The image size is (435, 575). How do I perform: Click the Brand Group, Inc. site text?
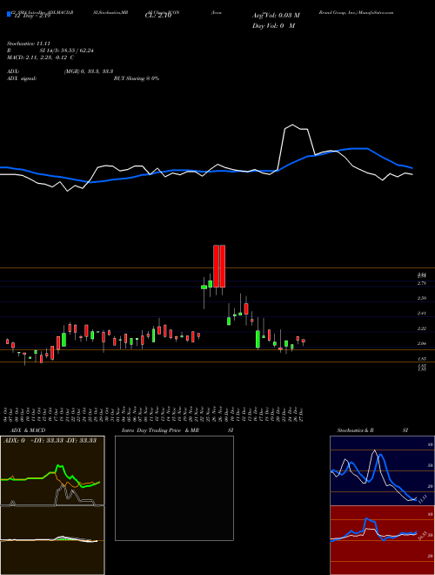pyautogui.click(x=356, y=12)
